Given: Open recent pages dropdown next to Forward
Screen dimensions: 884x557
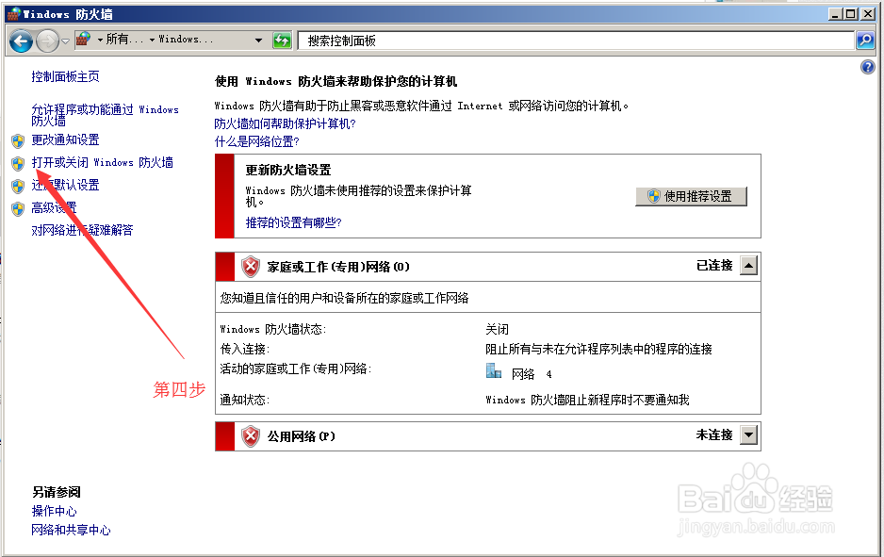Looking at the screenshot, I should click(65, 41).
